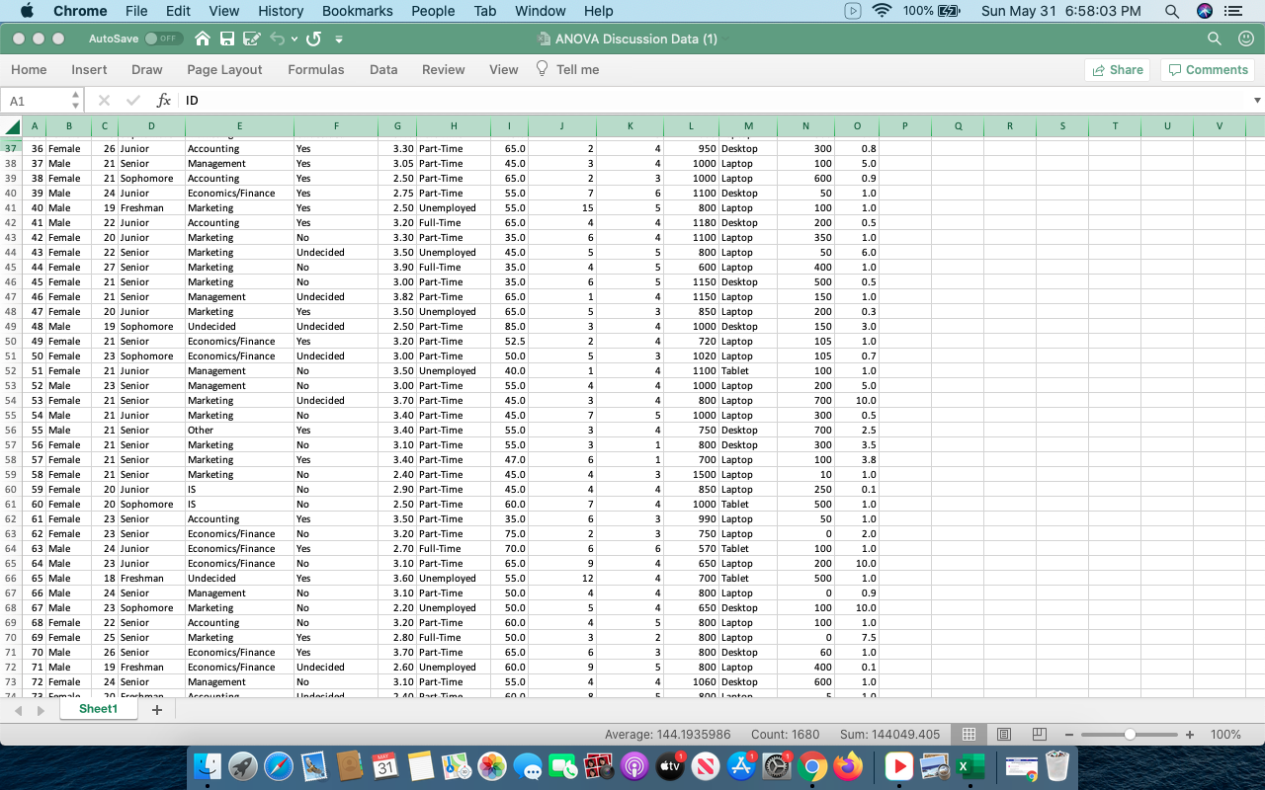Click the zoom out minus button
Viewport: 1265px width, 790px height.
[1069, 735]
